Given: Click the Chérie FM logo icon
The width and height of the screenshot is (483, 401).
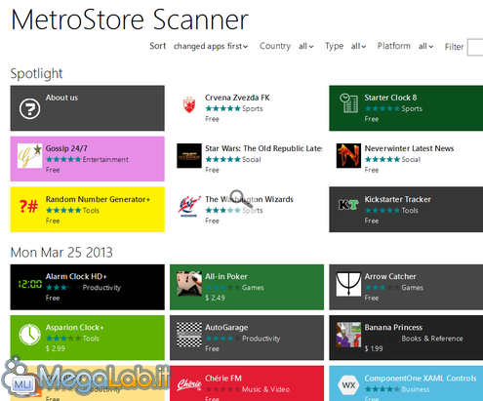Looking at the screenshot, I should pyautogui.click(x=189, y=384).
